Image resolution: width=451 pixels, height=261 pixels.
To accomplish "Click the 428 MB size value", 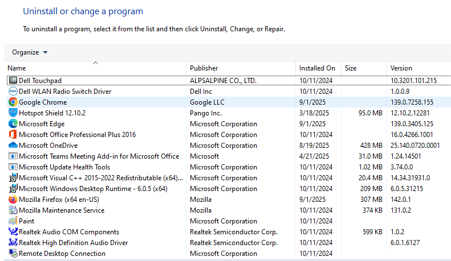I will tap(371, 146).
